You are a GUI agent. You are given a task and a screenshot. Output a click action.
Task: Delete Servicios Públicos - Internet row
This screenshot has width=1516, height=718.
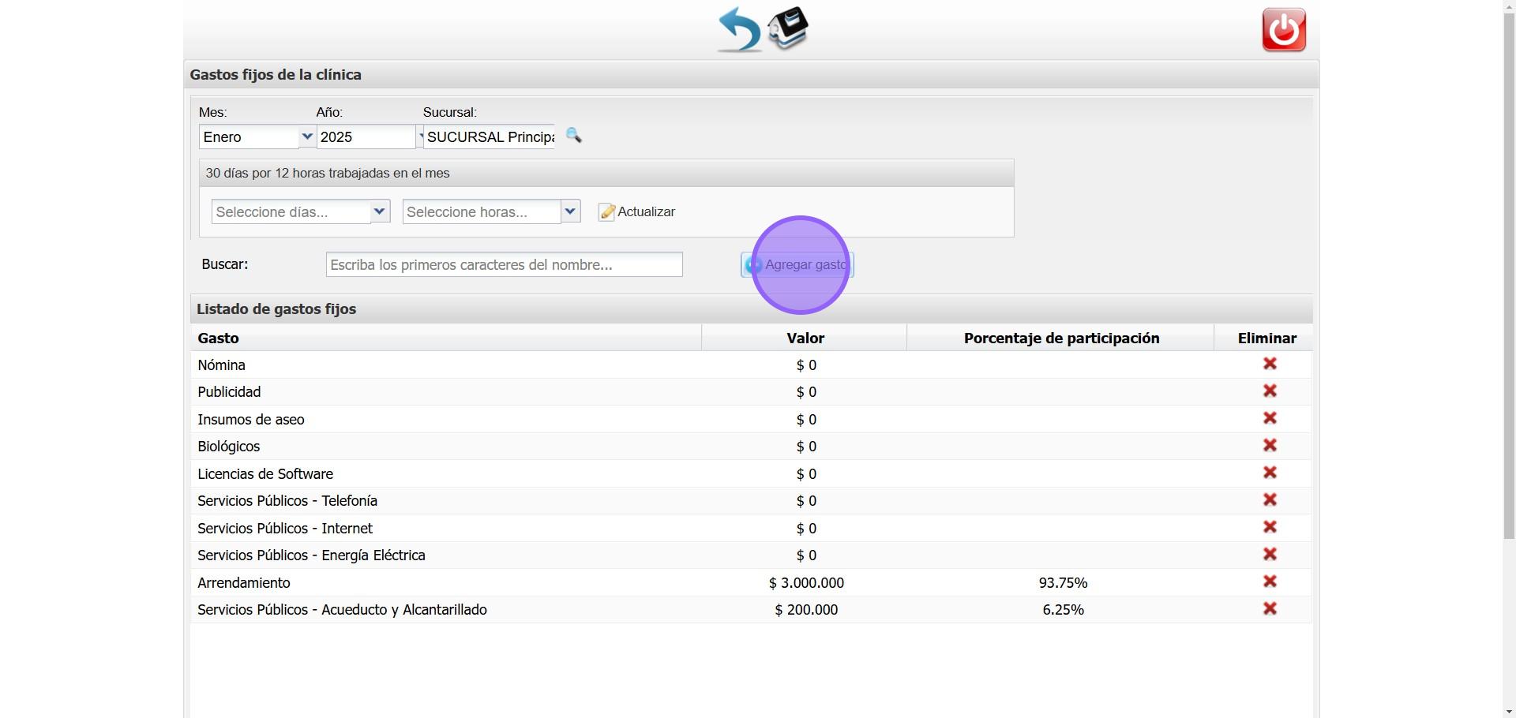[1270, 527]
